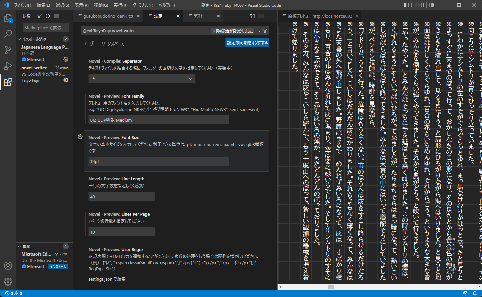Viewport: 482px width, 297px height.
Task: Open the Search view in the activity bar
Action: 8,34
